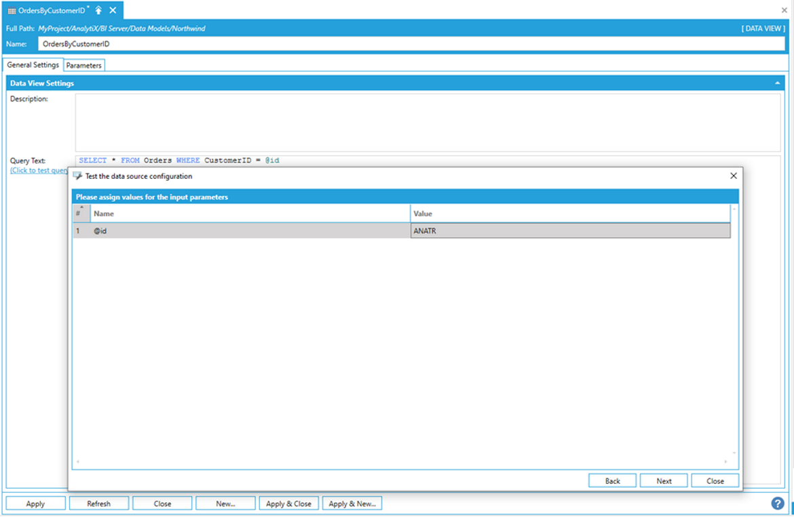Click the pin arrow icon on OrdersByCustomerID tab
This screenshot has width=794, height=517.
click(98, 10)
